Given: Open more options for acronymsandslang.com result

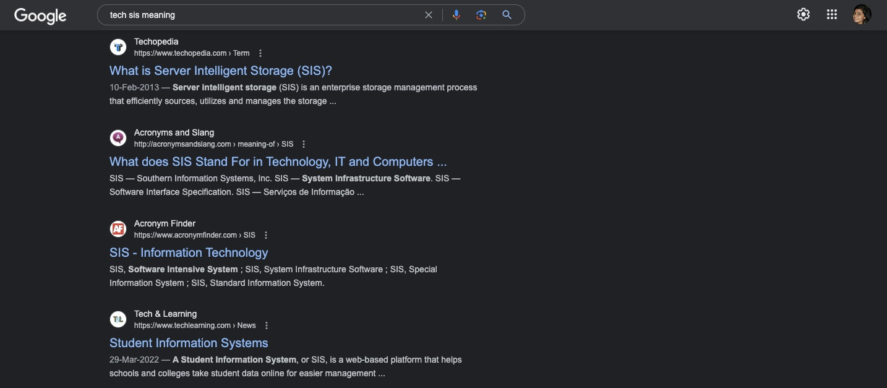Looking at the screenshot, I should pyautogui.click(x=304, y=144).
